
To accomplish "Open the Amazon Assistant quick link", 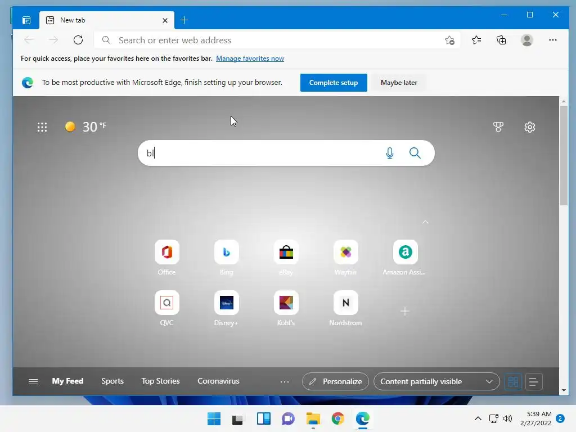I will pos(405,258).
